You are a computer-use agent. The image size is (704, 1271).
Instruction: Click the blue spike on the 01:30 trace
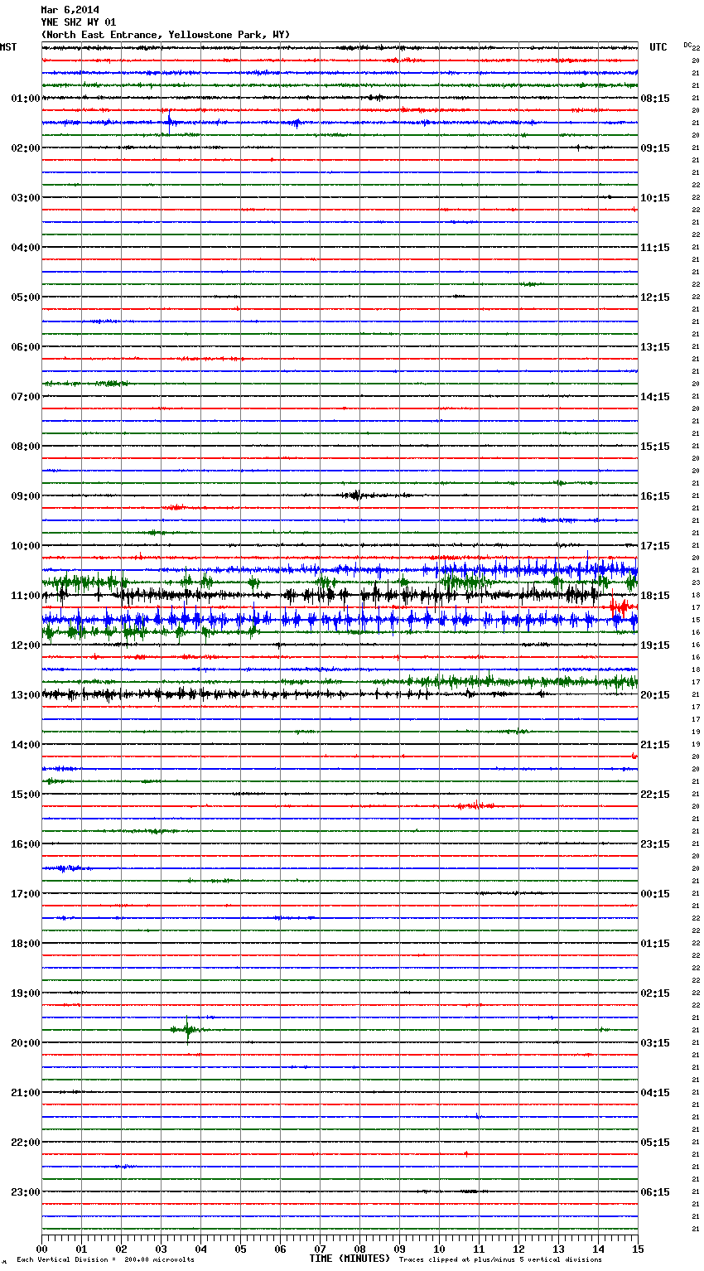tap(169, 122)
